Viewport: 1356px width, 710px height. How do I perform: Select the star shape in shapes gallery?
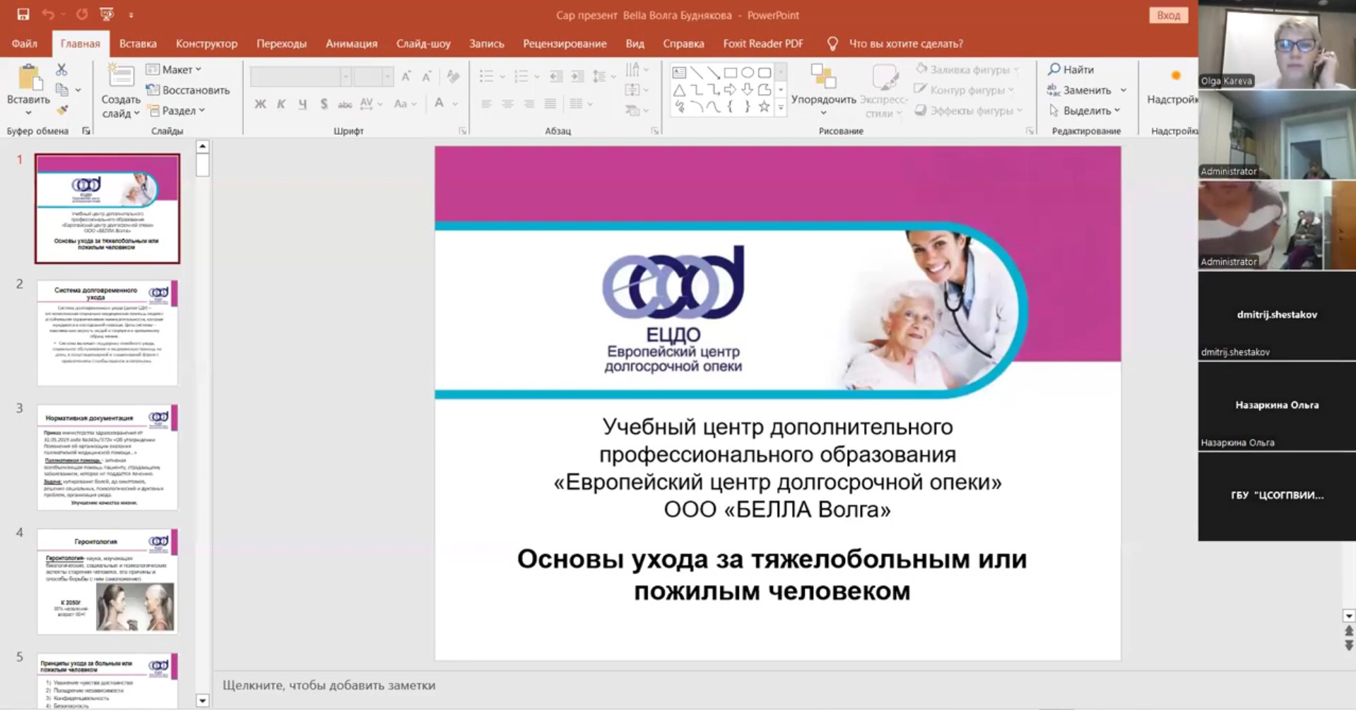[x=764, y=107]
